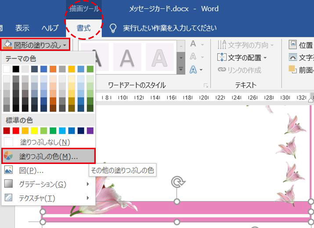The width and height of the screenshot is (314, 228).
Task: Select standard red color swatch
Action: pos(16,131)
